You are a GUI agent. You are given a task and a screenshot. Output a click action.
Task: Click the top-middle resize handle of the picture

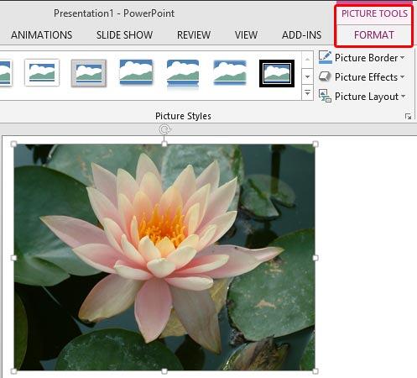[164, 144]
